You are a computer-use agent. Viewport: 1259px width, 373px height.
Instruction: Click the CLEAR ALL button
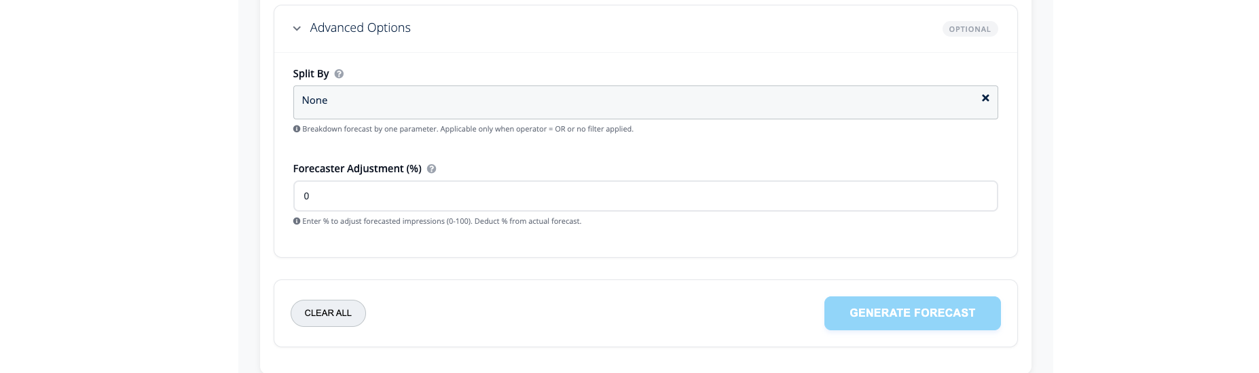(328, 313)
